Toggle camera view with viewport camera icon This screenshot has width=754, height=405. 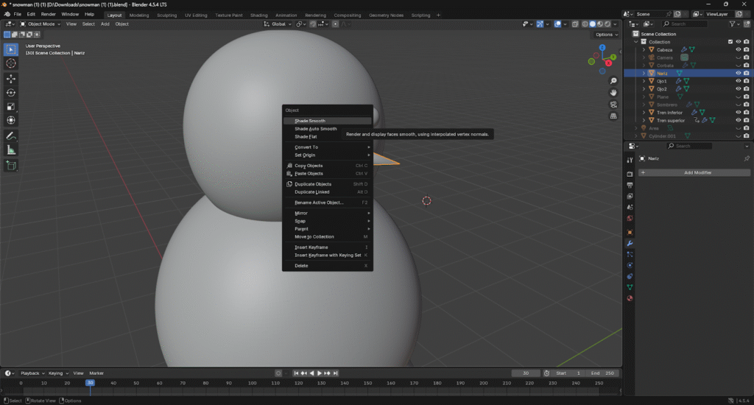click(613, 105)
